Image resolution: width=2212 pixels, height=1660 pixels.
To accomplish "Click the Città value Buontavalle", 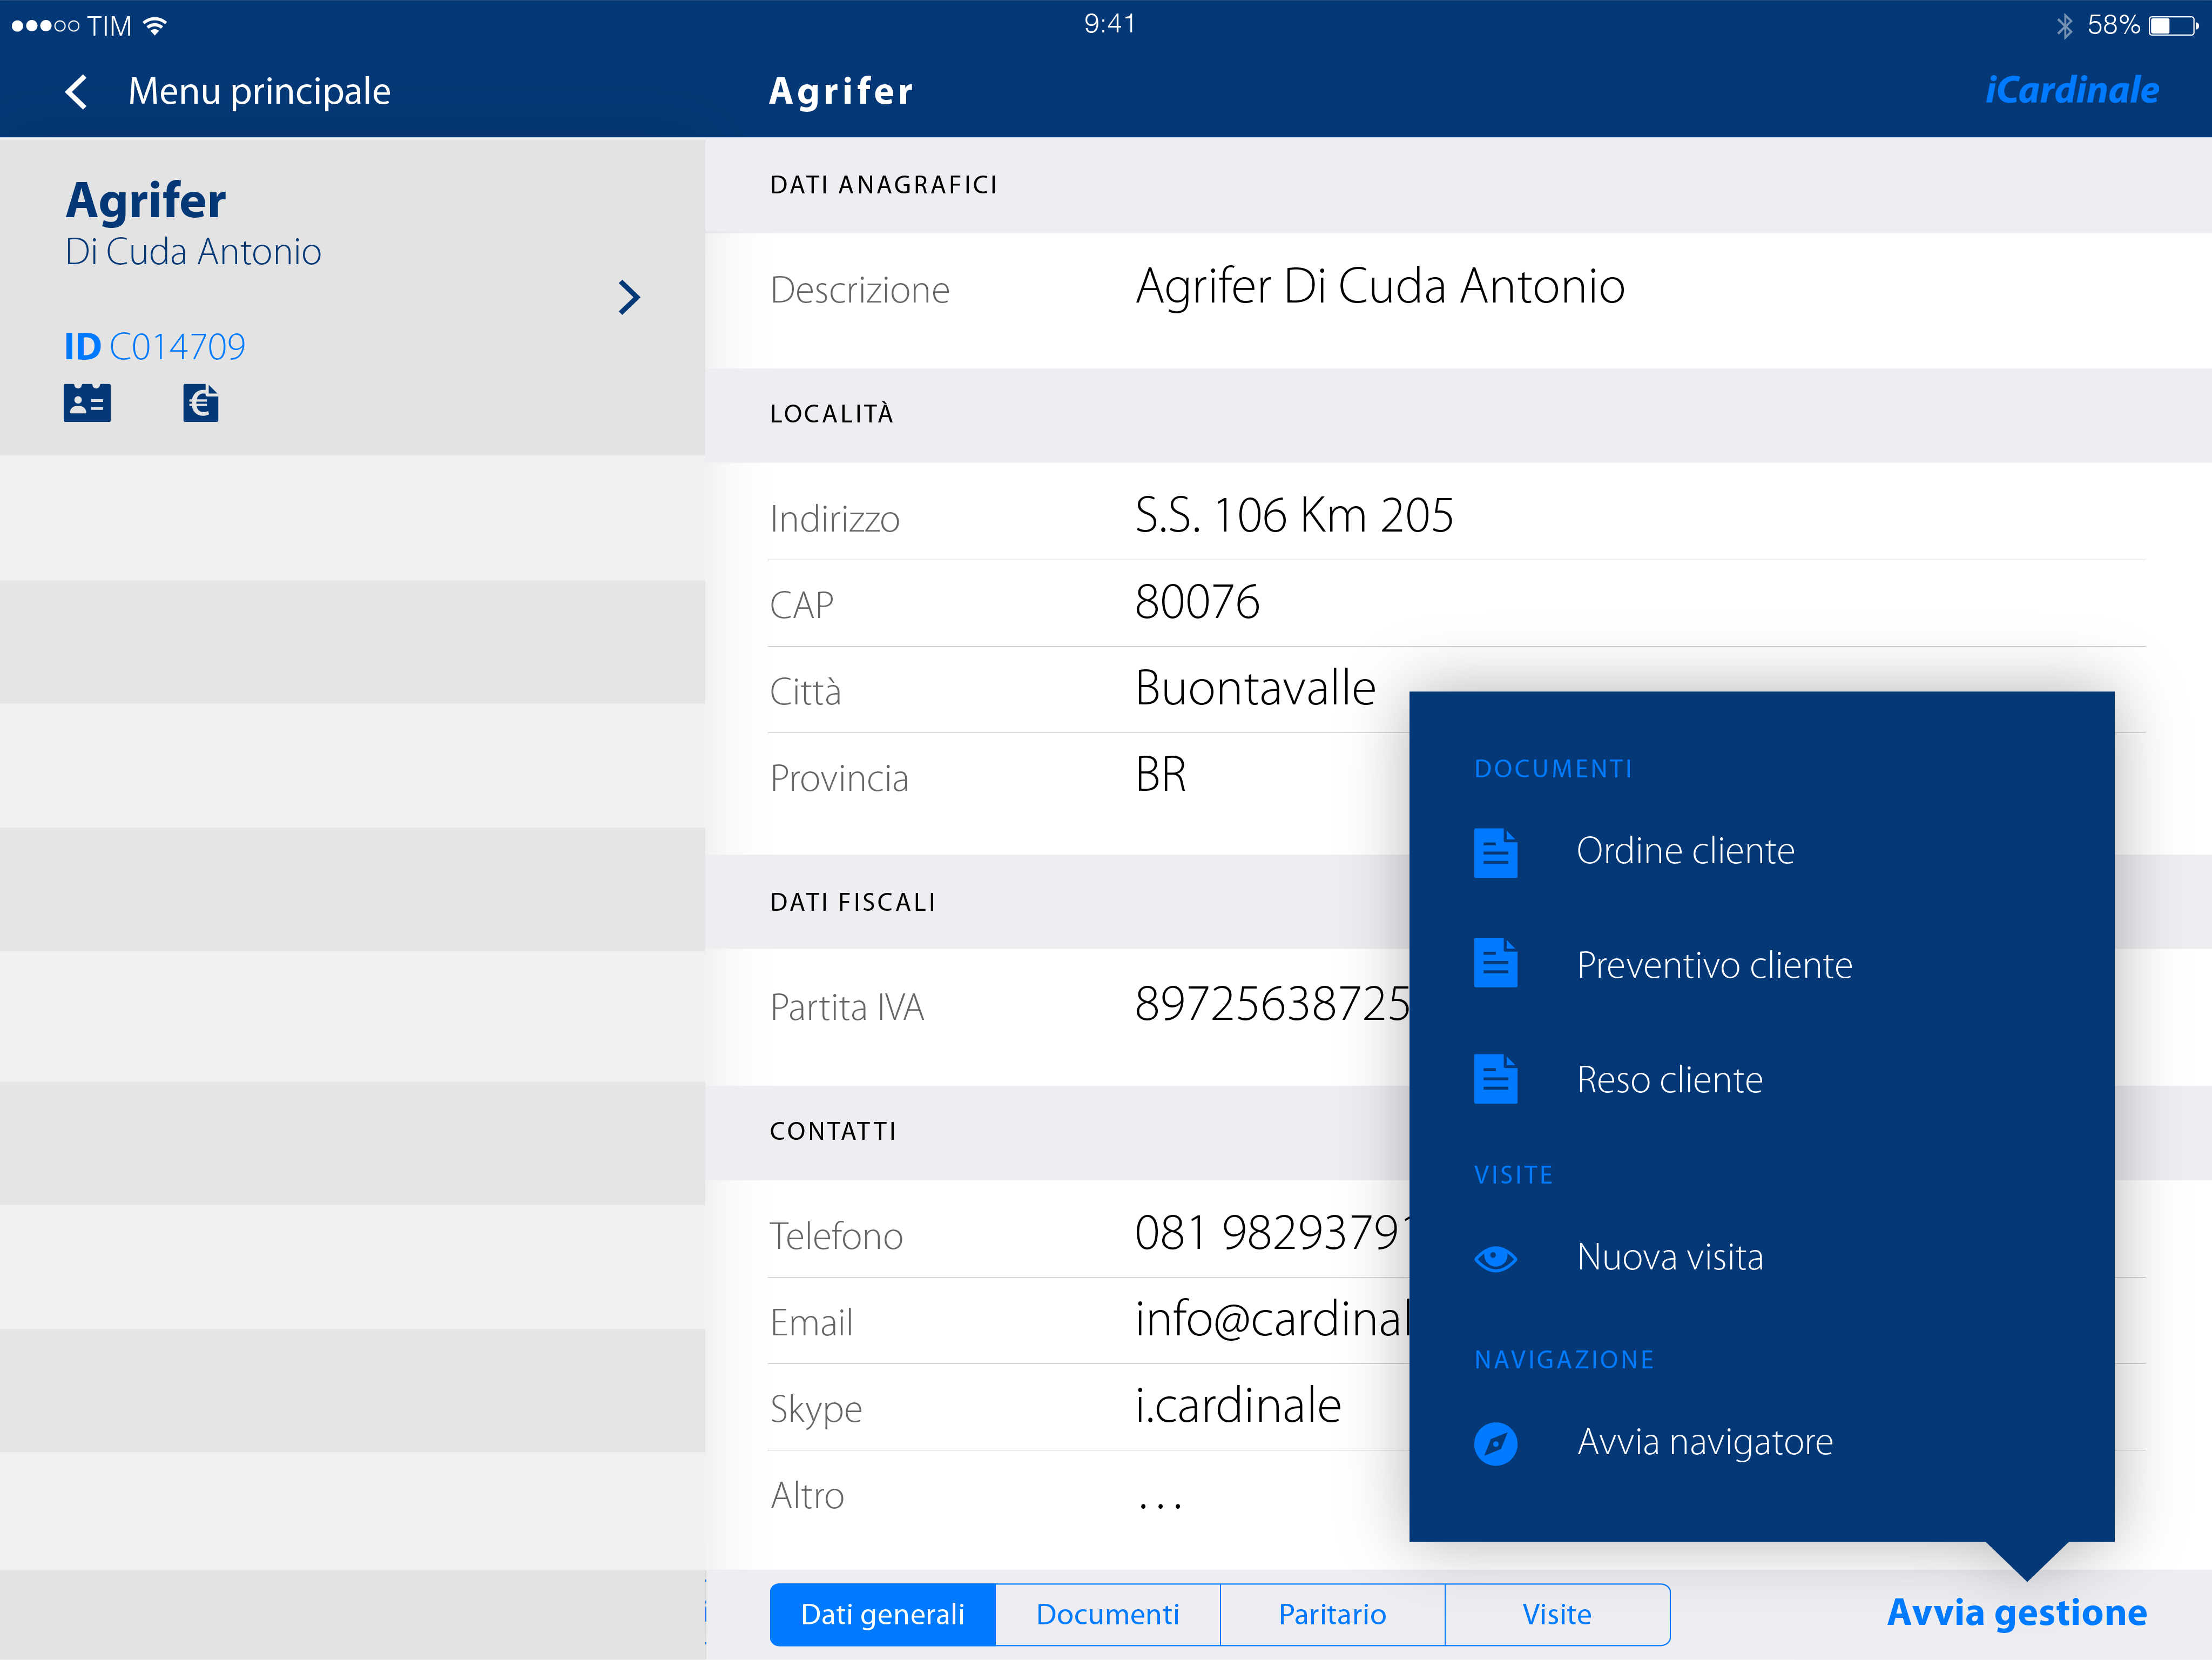I will 1255,688.
